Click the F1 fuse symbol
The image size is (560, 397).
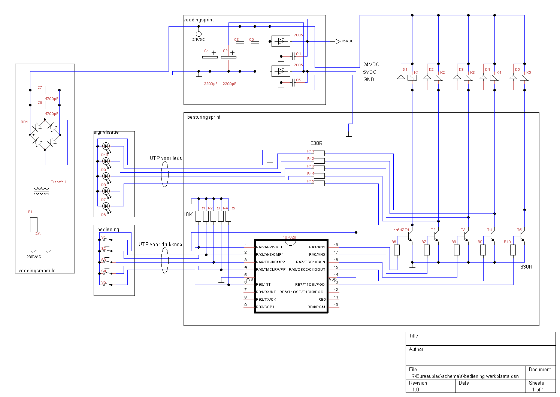pos(34,225)
